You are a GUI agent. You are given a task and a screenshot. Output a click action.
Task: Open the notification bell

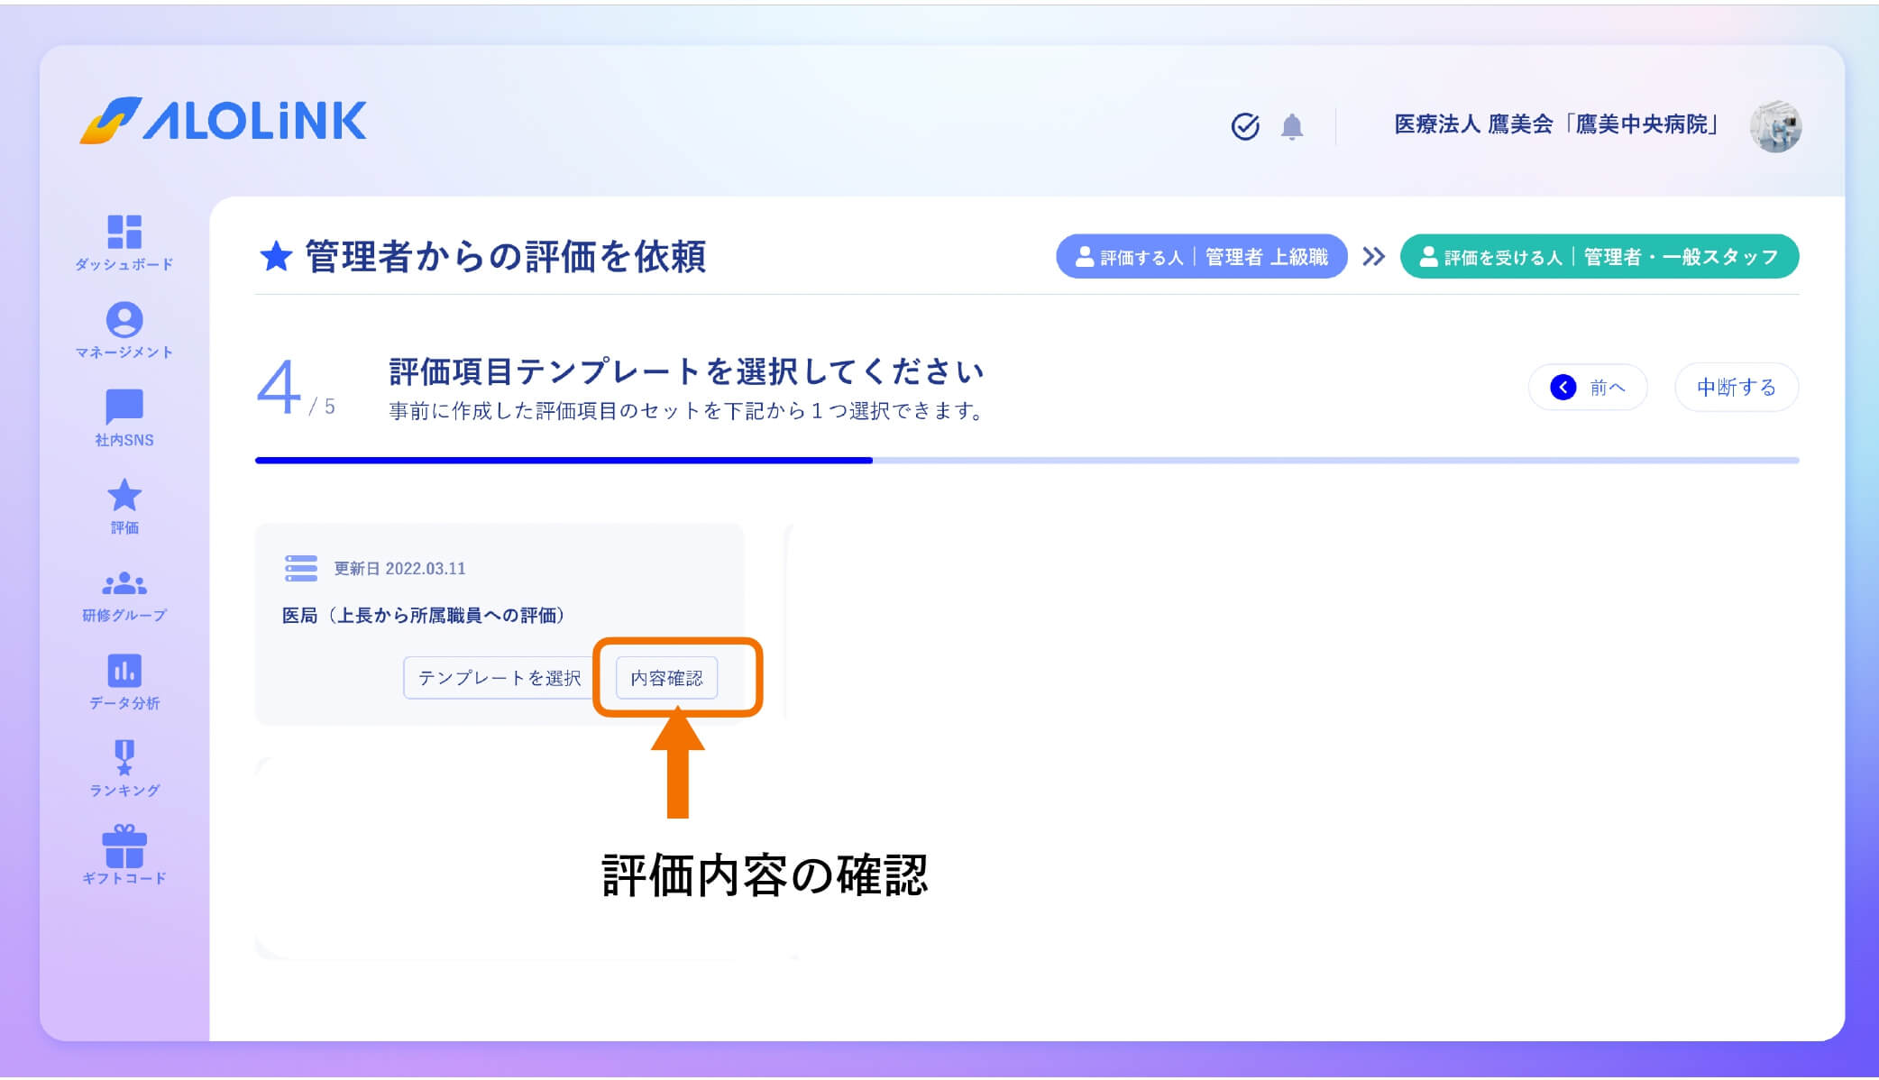(1292, 126)
